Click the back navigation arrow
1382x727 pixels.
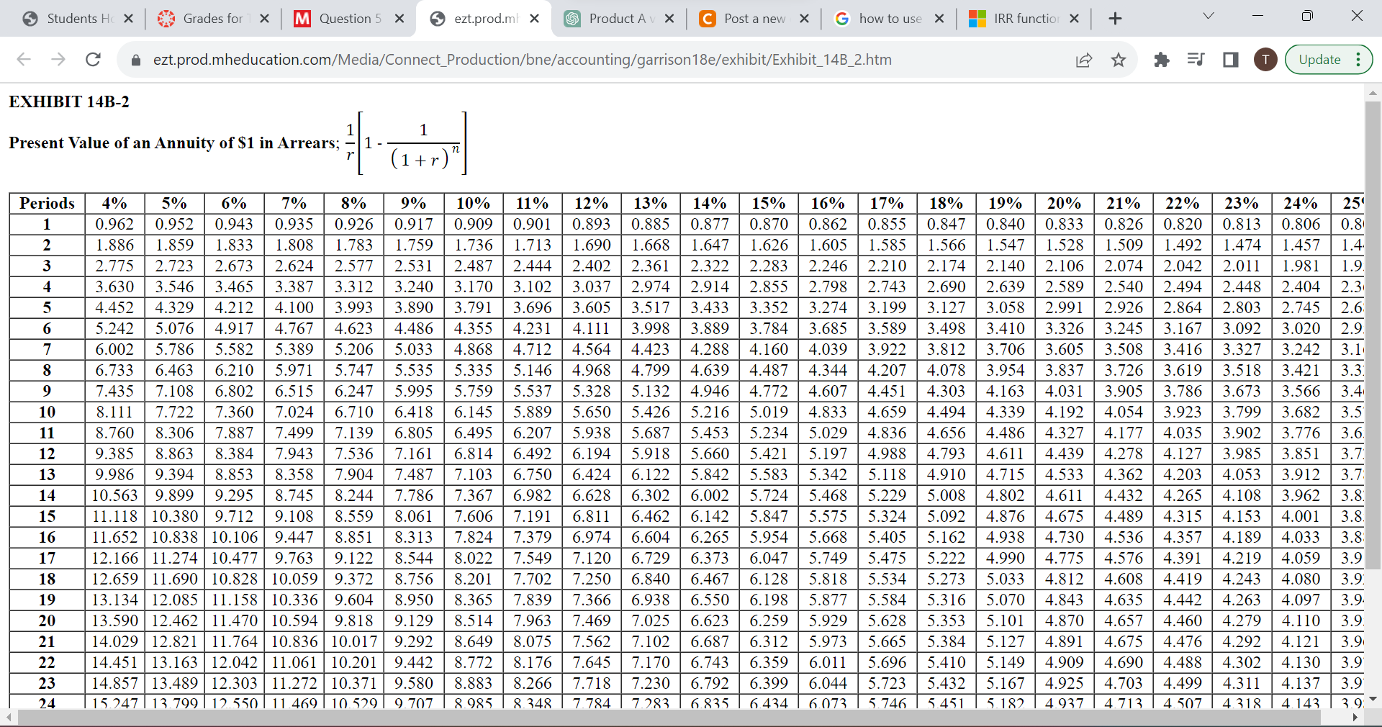coord(24,60)
